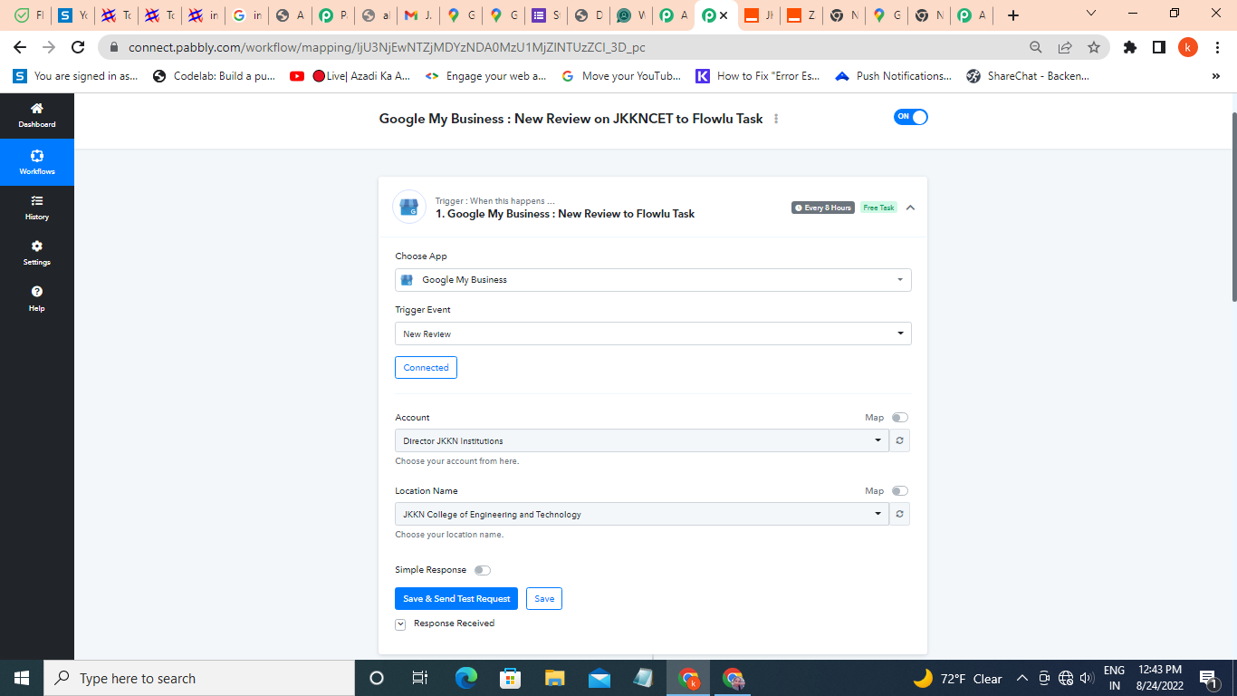This screenshot has height=696, width=1237.
Task: Open Cortana from the taskbar
Action: pos(377,678)
